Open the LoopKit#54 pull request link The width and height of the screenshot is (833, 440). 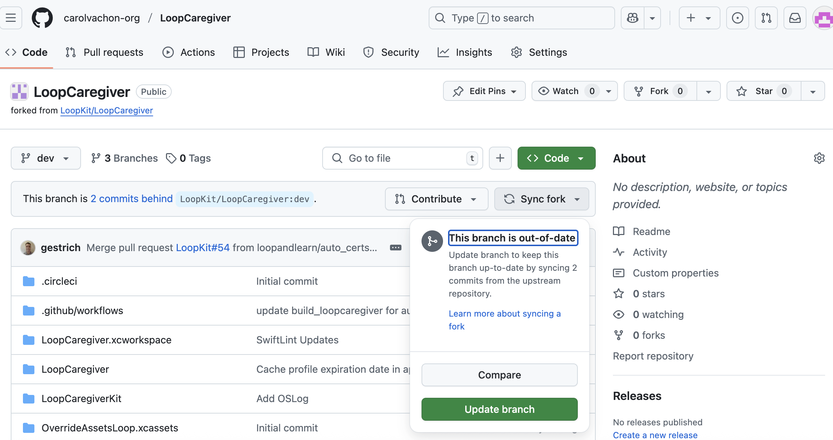pos(203,248)
